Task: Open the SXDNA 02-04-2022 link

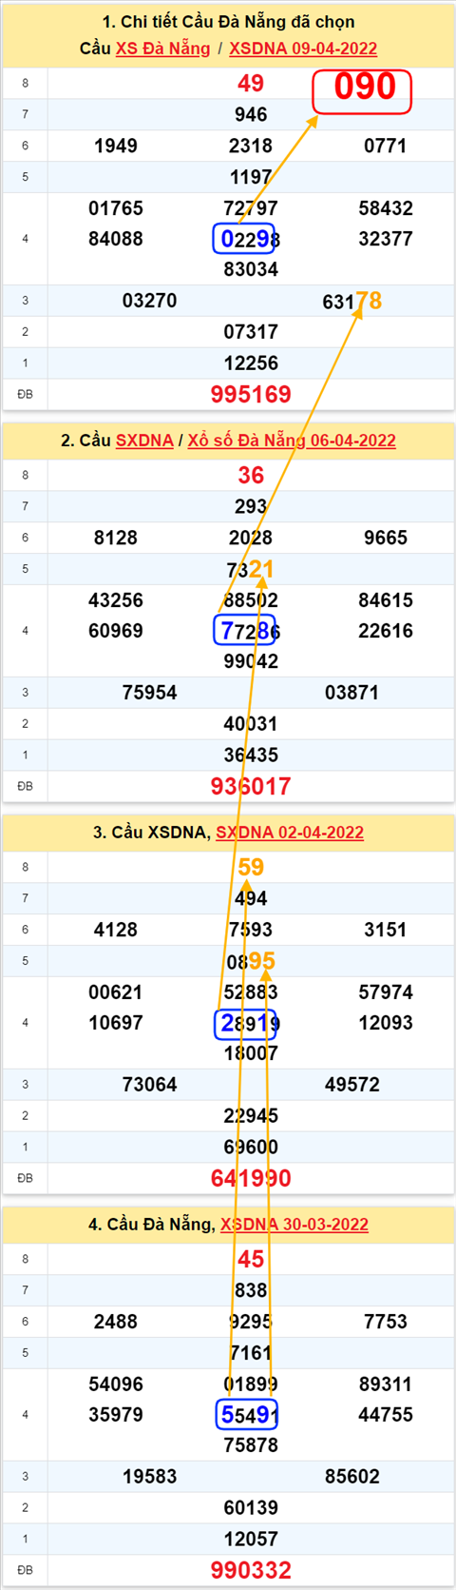Action: (x=290, y=833)
